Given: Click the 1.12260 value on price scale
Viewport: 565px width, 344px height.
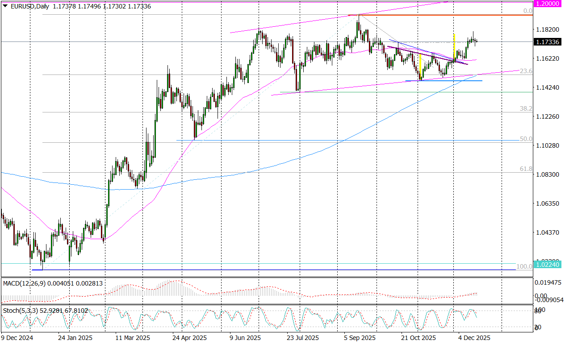Looking at the screenshot, I should (x=548, y=116).
